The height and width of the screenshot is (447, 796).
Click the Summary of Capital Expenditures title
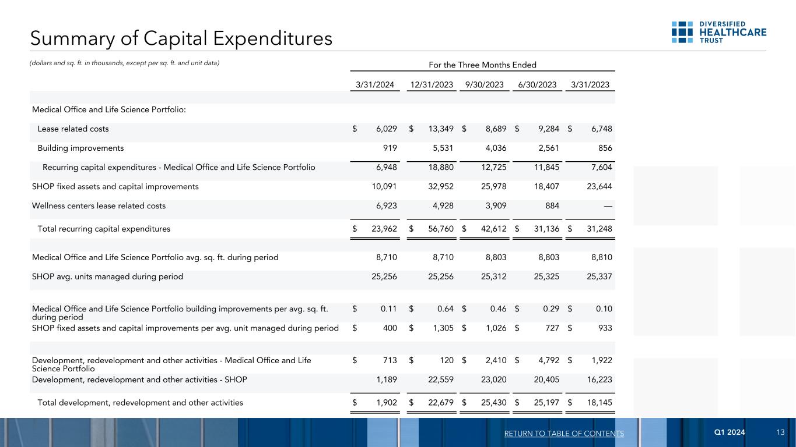(x=181, y=38)
